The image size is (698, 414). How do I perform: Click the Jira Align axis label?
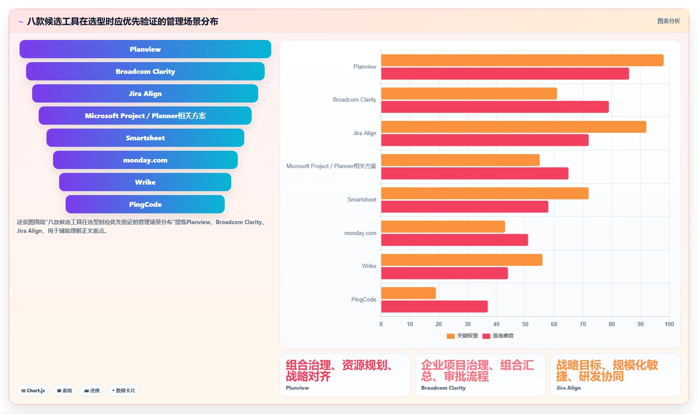tap(364, 133)
